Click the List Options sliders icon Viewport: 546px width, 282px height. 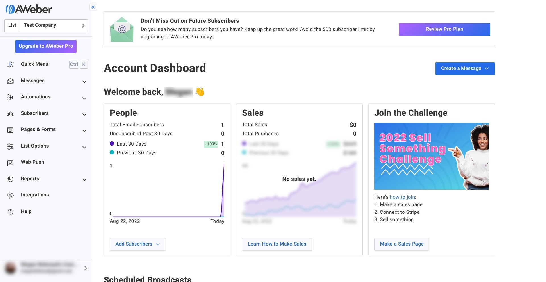click(x=11, y=146)
